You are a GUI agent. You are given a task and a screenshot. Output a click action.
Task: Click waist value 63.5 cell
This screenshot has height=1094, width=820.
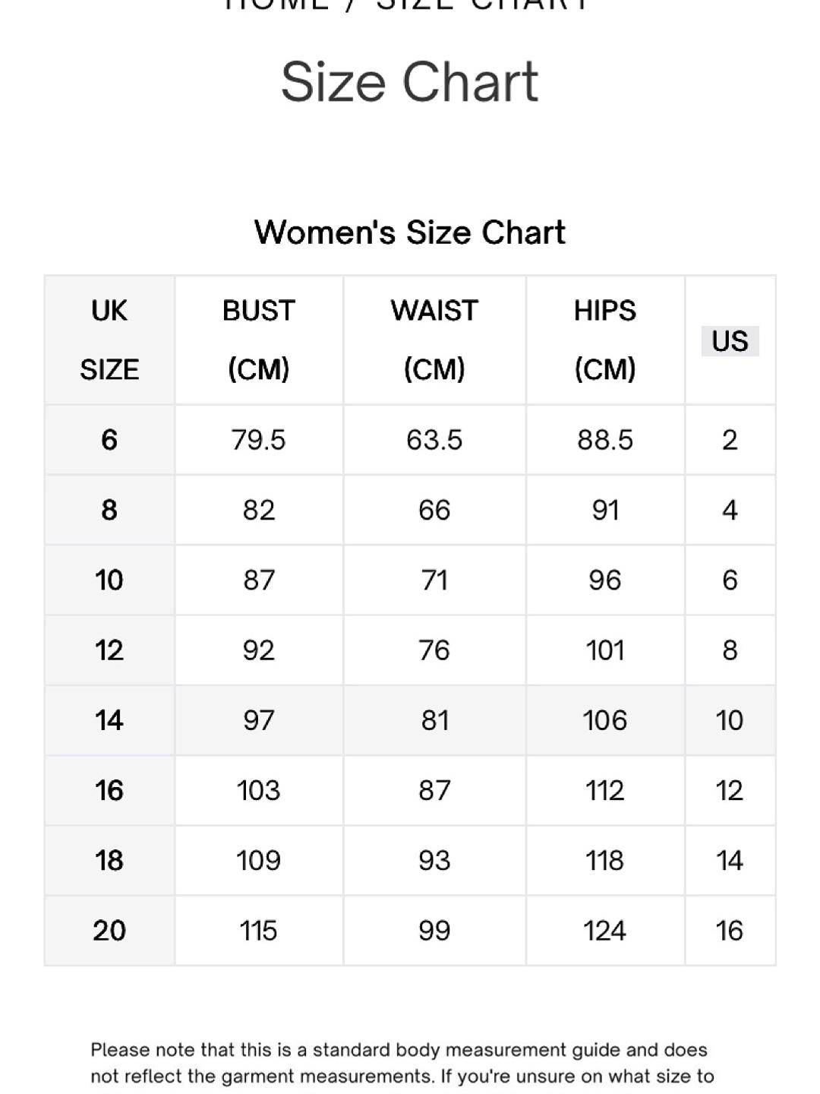[x=434, y=440]
